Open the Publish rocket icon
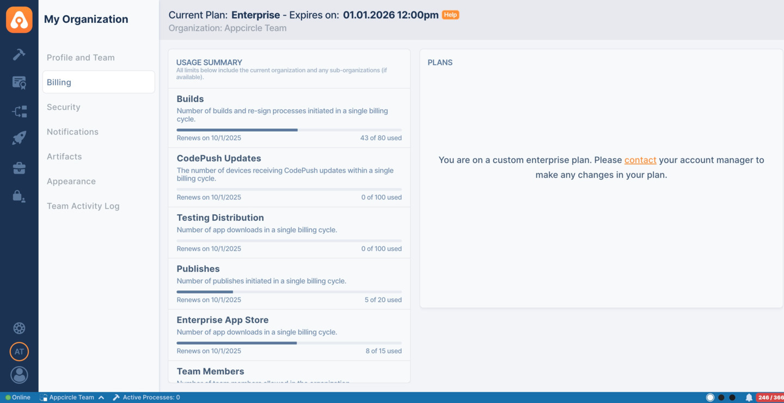 pos(19,138)
